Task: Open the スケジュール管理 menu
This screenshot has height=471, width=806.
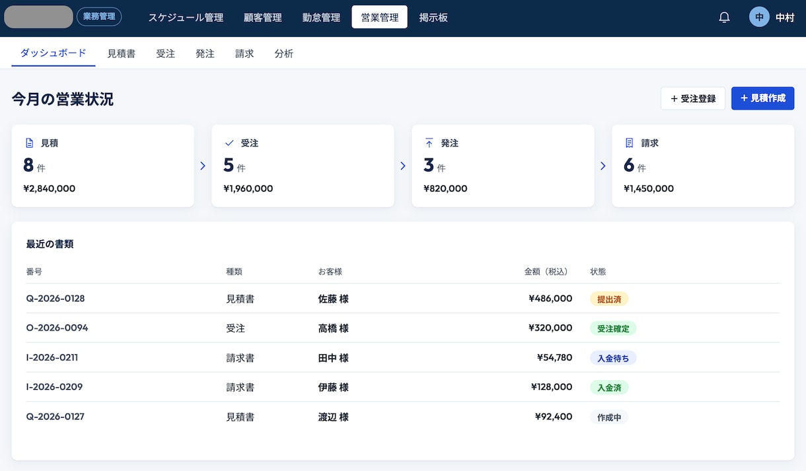Action: pos(186,18)
